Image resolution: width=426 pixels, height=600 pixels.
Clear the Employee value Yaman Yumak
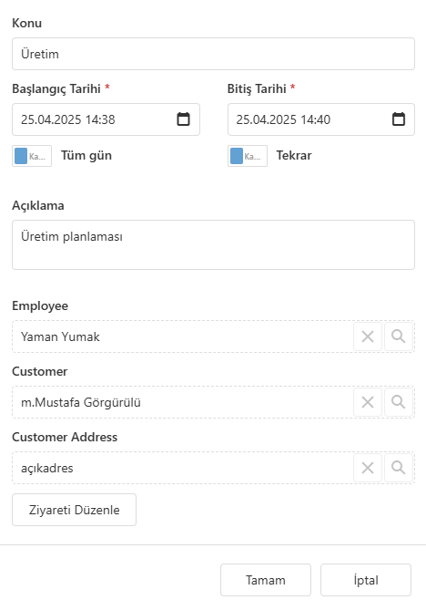[368, 336]
